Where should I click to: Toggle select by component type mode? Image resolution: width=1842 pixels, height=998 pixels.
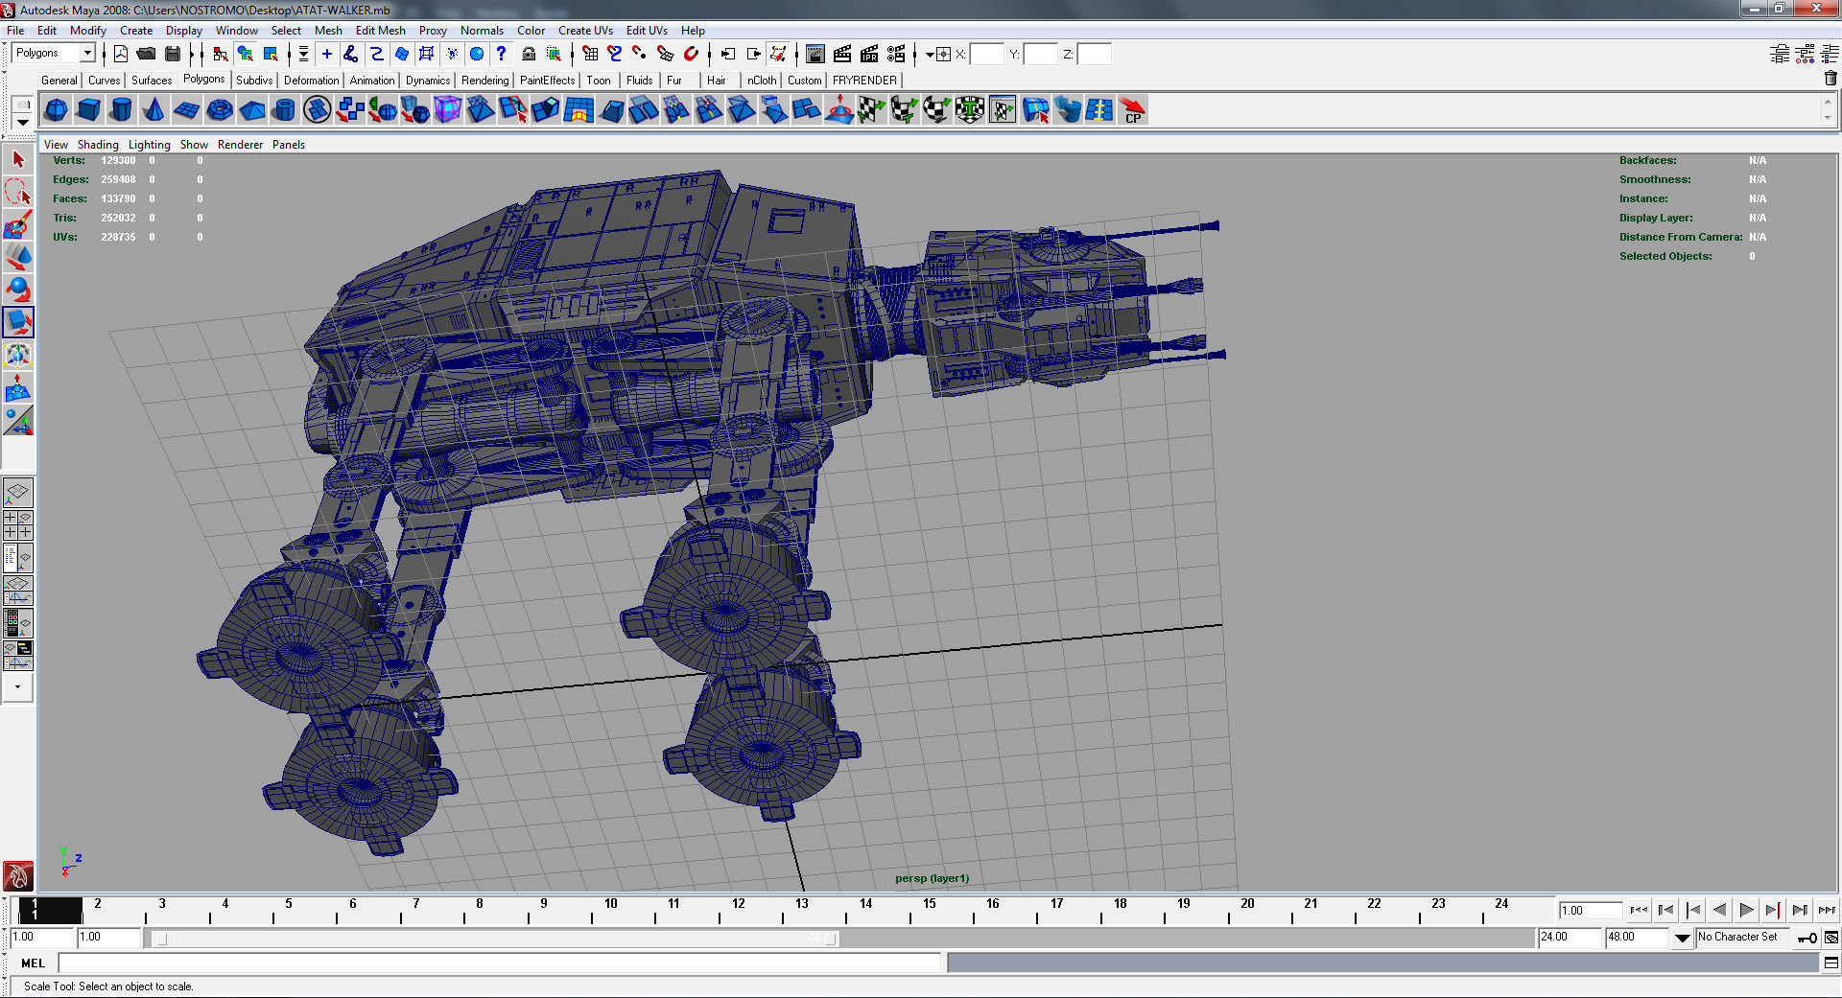(272, 54)
